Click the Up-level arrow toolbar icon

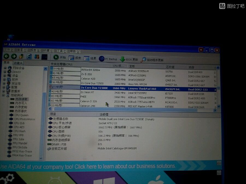22,56
